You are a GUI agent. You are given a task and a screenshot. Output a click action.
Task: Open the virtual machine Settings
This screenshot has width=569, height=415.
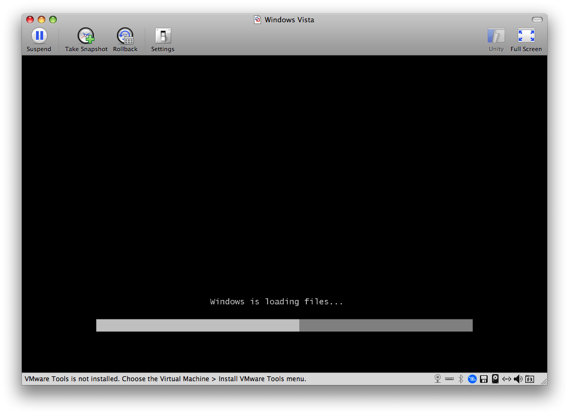click(163, 37)
